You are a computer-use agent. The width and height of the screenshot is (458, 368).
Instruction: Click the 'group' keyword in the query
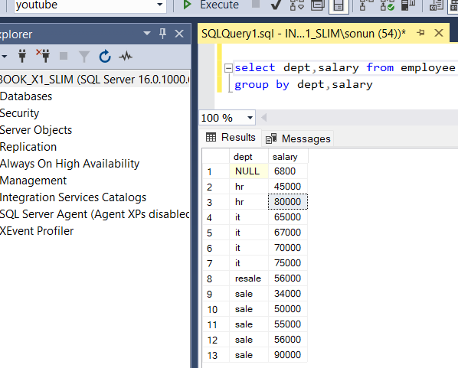click(251, 85)
